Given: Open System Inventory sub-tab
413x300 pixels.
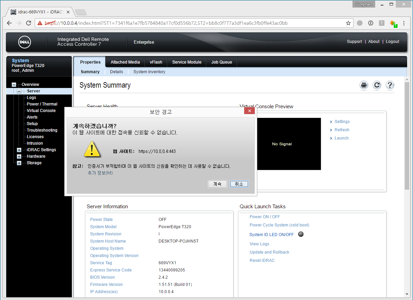Looking at the screenshot, I should coord(149,72).
